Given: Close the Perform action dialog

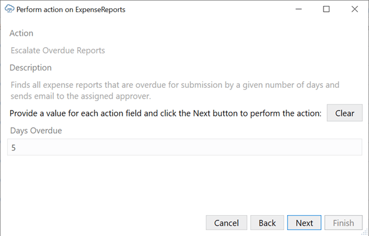Looking at the screenshot, I should pyautogui.click(x=355, y=9).
